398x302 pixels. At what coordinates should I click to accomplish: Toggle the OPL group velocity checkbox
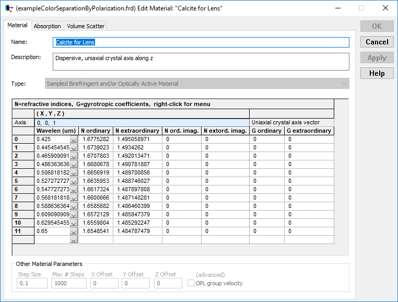pyautogui.click(x=191, y=283)
